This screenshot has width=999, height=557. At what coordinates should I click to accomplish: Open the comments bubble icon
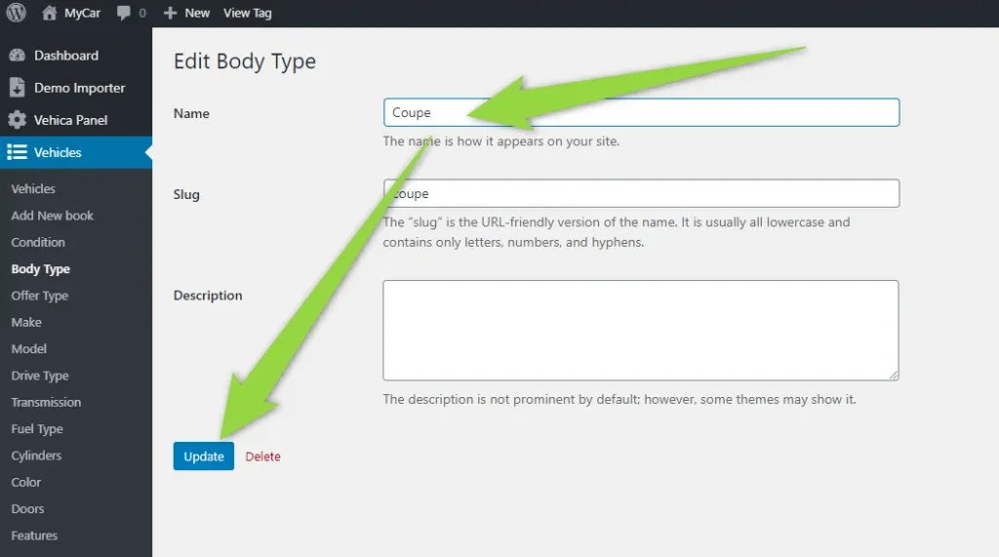(x=124, y=14)
